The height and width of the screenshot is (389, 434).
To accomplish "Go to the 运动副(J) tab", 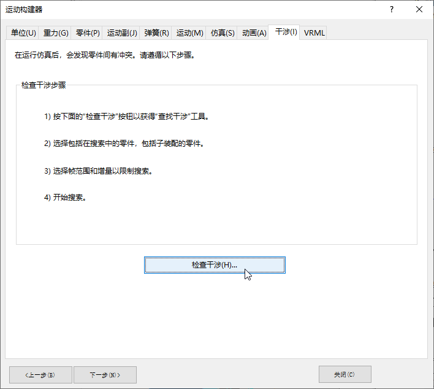I will click(x=121, y=33).
